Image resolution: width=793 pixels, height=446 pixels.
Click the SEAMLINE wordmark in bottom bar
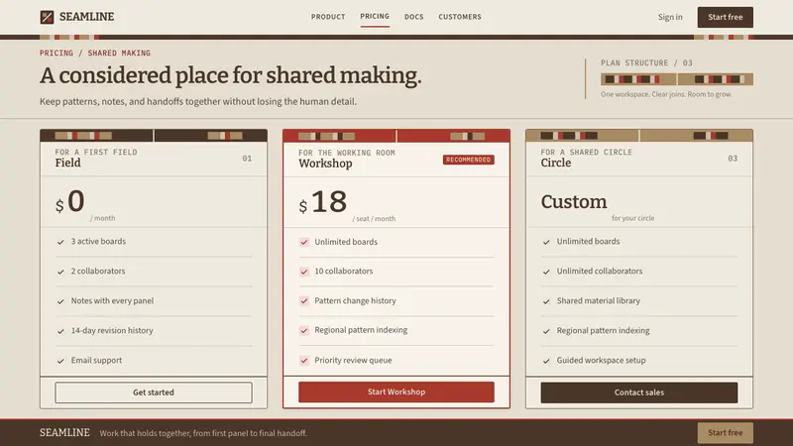64,433
